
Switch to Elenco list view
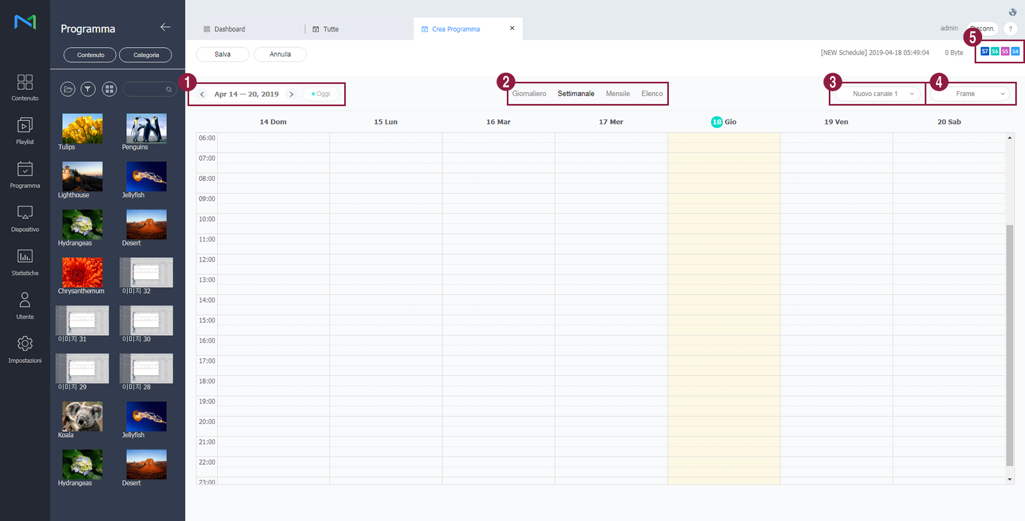(x=652, y=94)
